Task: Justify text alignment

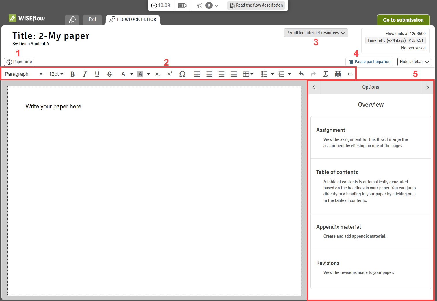Action: [x=234, y=74]
